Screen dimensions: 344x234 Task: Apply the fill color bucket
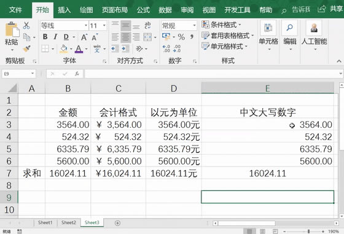64,49
